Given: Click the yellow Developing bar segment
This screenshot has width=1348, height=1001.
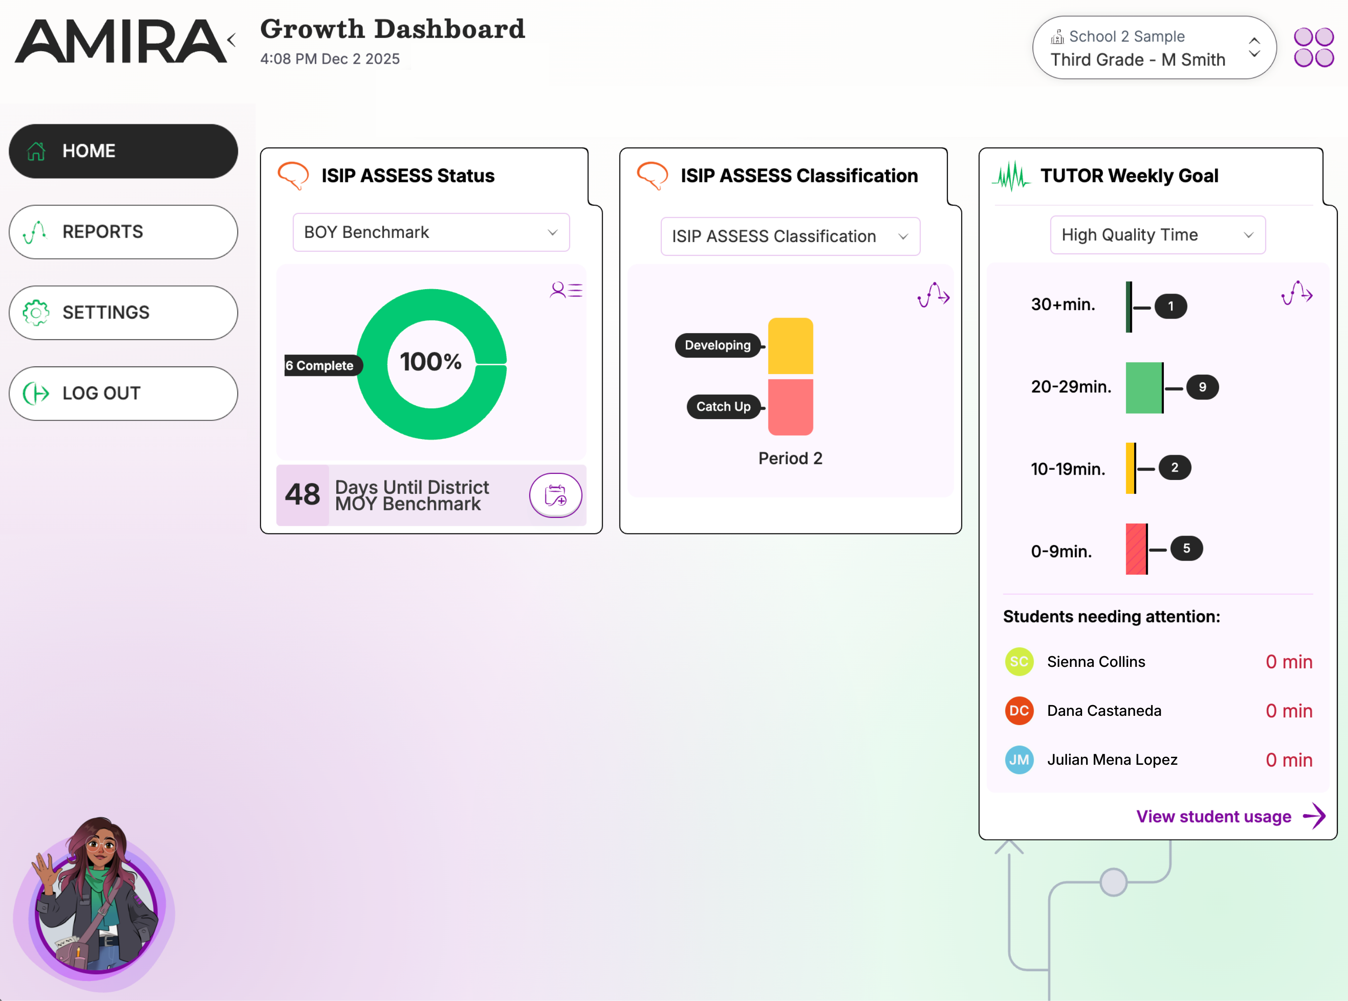Looking at the screenshot, I should point(790,346).
